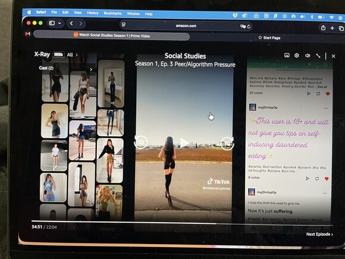Reload the amazon.com page

click(x=249, y=26)
